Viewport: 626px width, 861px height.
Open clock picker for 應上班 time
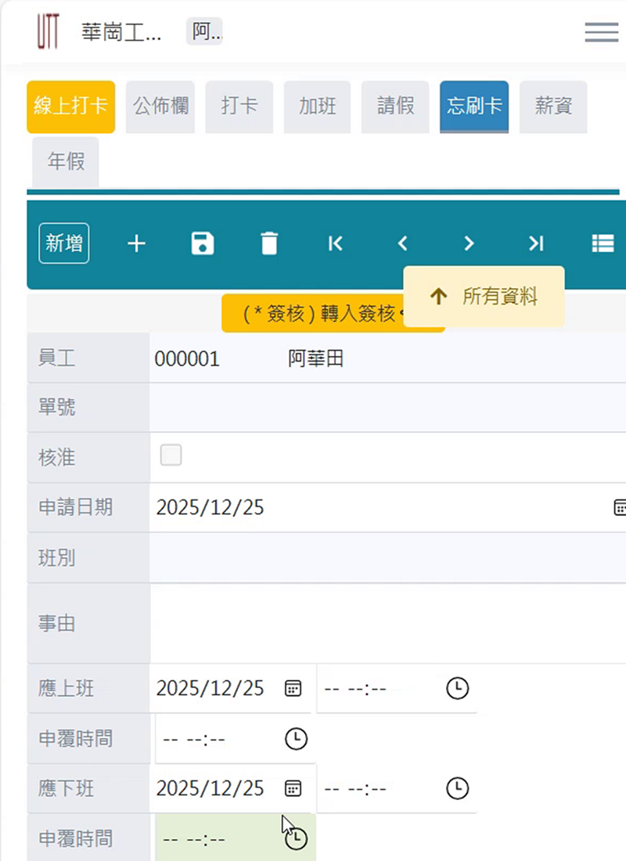pos(458,688)
